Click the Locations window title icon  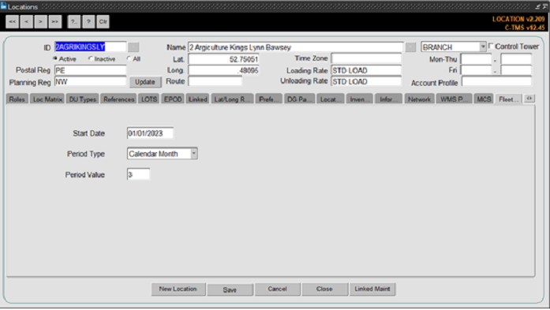[x=3, y=6]
